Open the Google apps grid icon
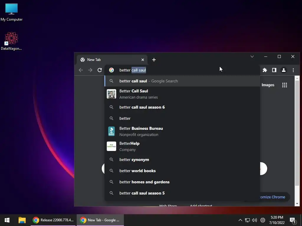The width and height of the screenshot is (302, 226). click(285, 85)
